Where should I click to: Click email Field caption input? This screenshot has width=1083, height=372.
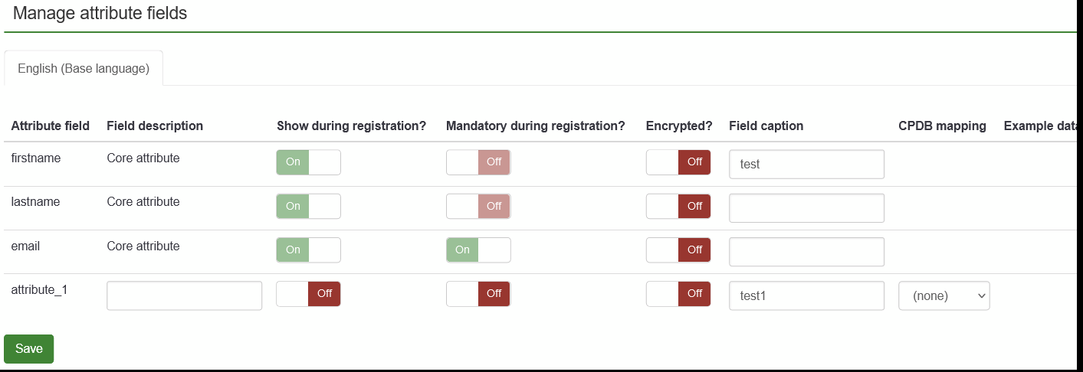(806, 252)
